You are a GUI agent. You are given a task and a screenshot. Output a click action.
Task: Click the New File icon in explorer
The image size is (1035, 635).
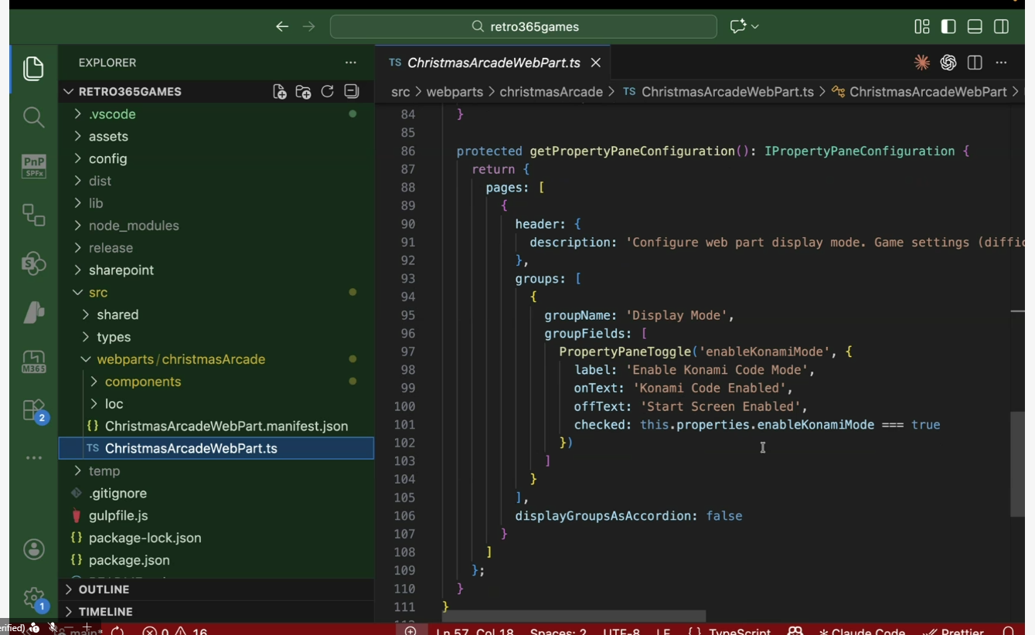pos(280,92)
